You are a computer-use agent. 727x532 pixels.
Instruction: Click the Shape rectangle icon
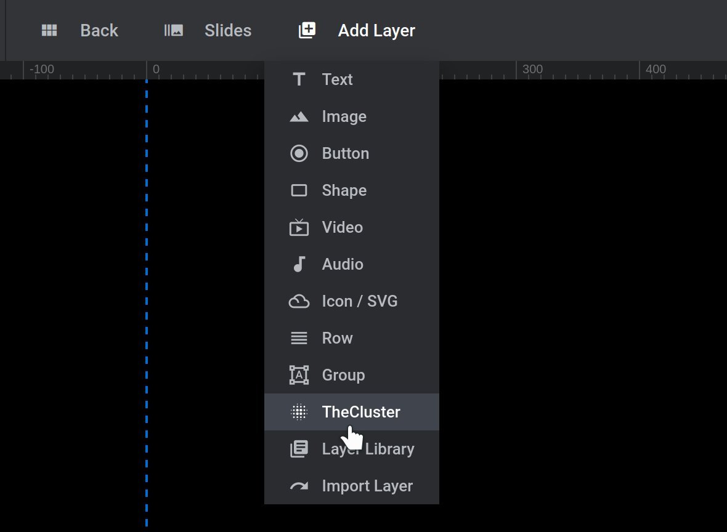click(299, 190)
